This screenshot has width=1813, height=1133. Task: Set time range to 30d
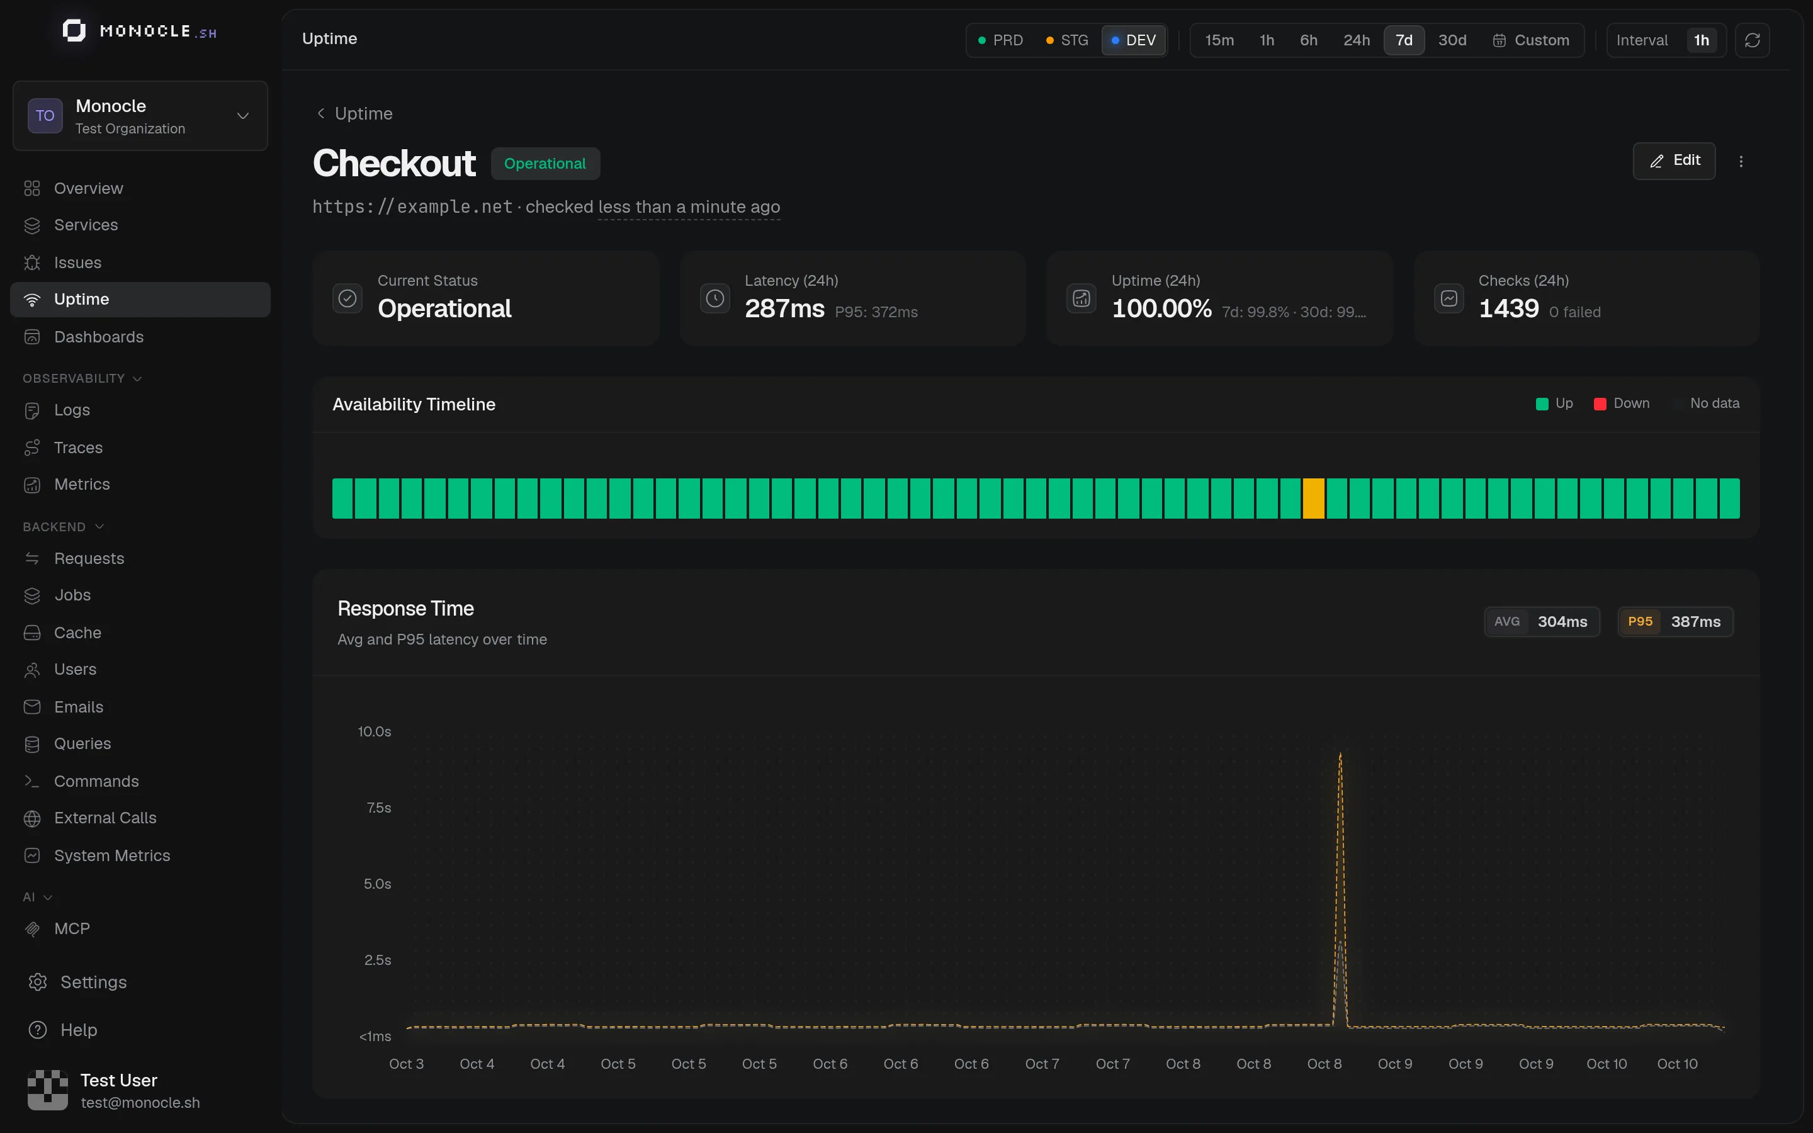(x=1452, y=40)
